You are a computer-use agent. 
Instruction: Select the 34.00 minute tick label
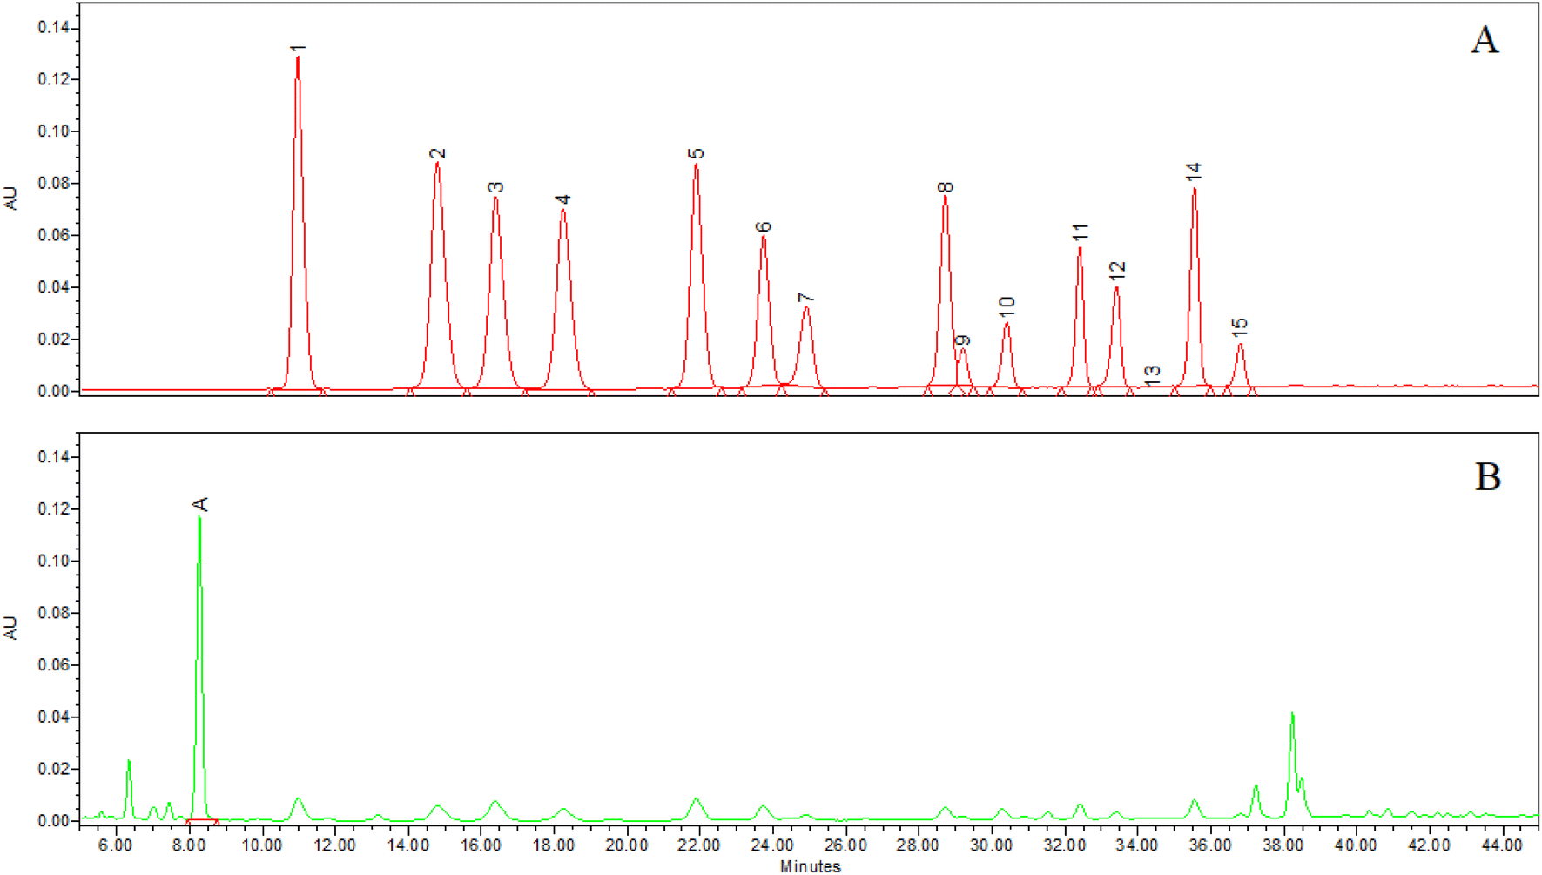pos(1137,845)
